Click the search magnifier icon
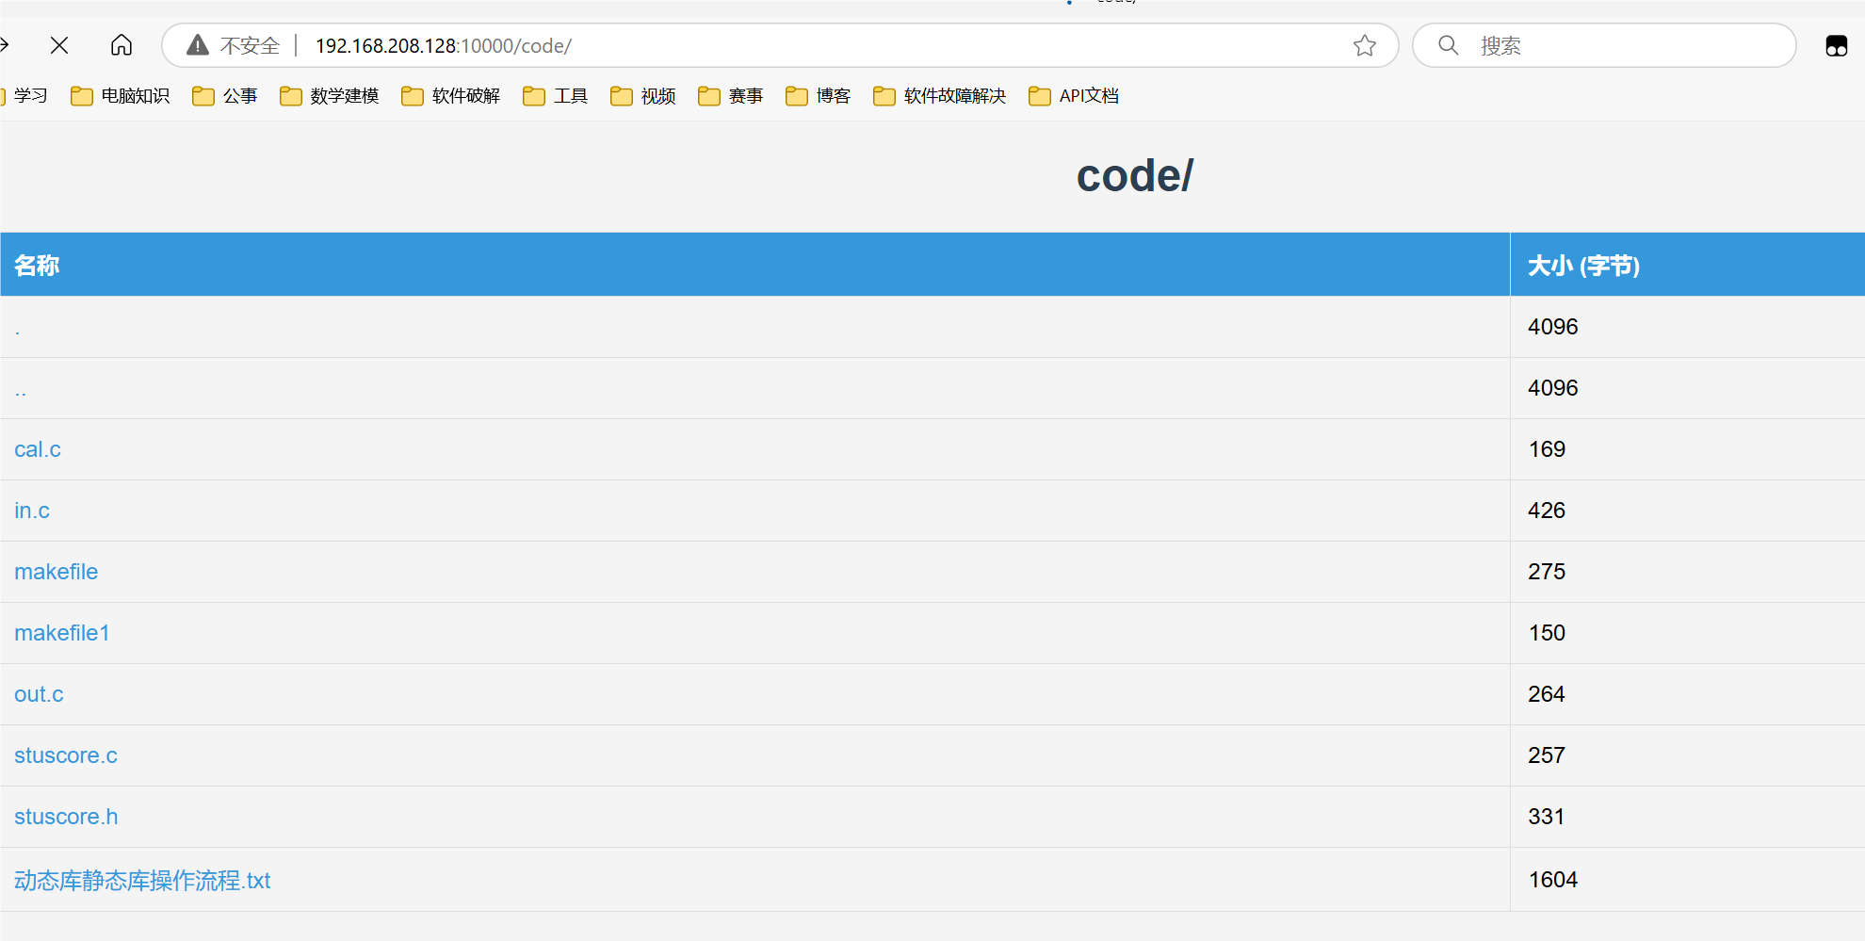Screen dimensions: 1865x941 pyautogui.click(x=1449, y=45)
